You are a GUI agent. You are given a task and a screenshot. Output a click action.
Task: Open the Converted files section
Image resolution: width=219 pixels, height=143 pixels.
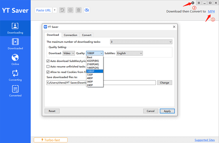coord(15,91)
